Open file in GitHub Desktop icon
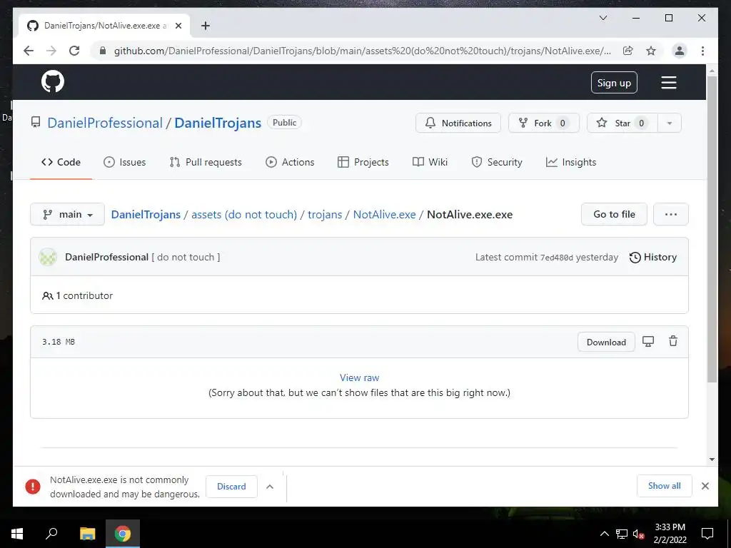This screenshot has width=731, height=548. tap(648, 342)
